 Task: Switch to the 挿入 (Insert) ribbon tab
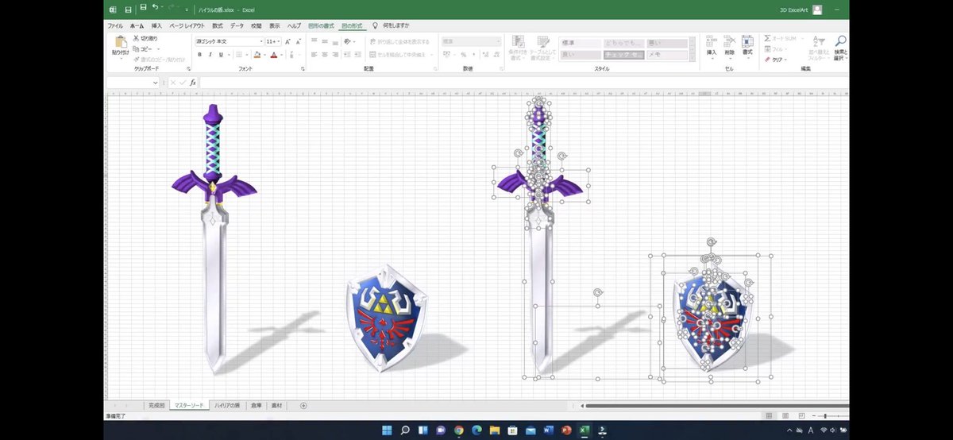click(156, 25)
